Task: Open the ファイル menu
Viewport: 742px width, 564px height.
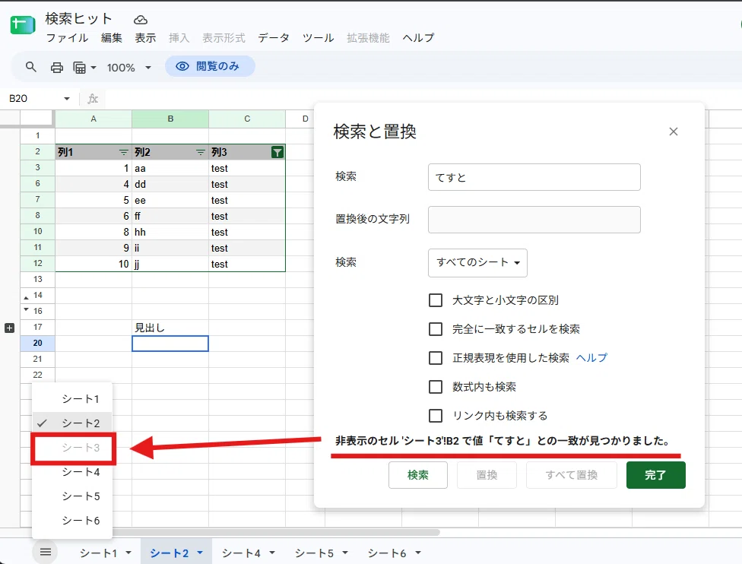Action: click(x=67, y=38)
